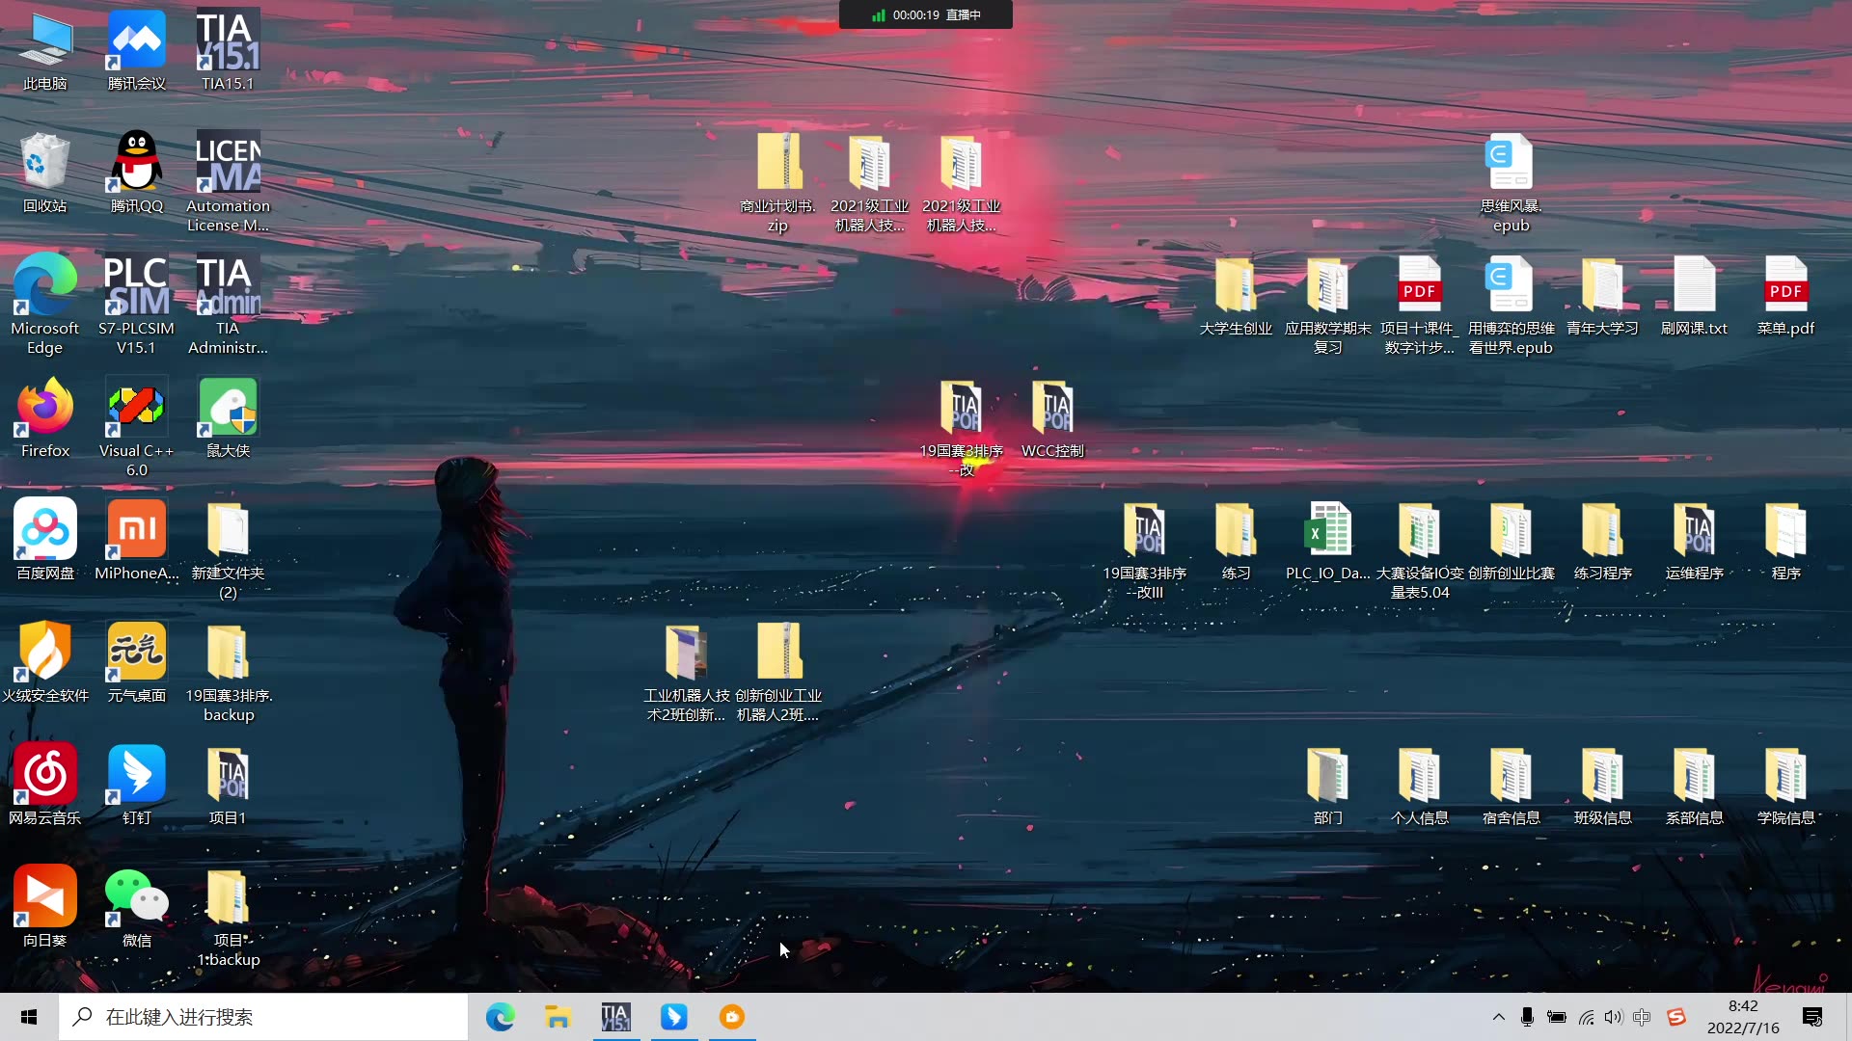Select 用博弈的思维看世界.epub file

[x=1511, y=305]
